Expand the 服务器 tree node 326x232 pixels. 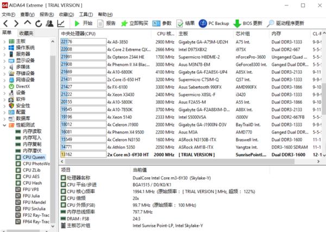pyautogui.click(x=4, y=54)
